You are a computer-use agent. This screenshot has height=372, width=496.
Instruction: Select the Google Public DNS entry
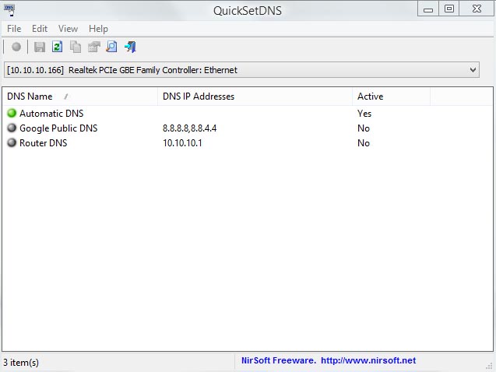tap(248, 128)
